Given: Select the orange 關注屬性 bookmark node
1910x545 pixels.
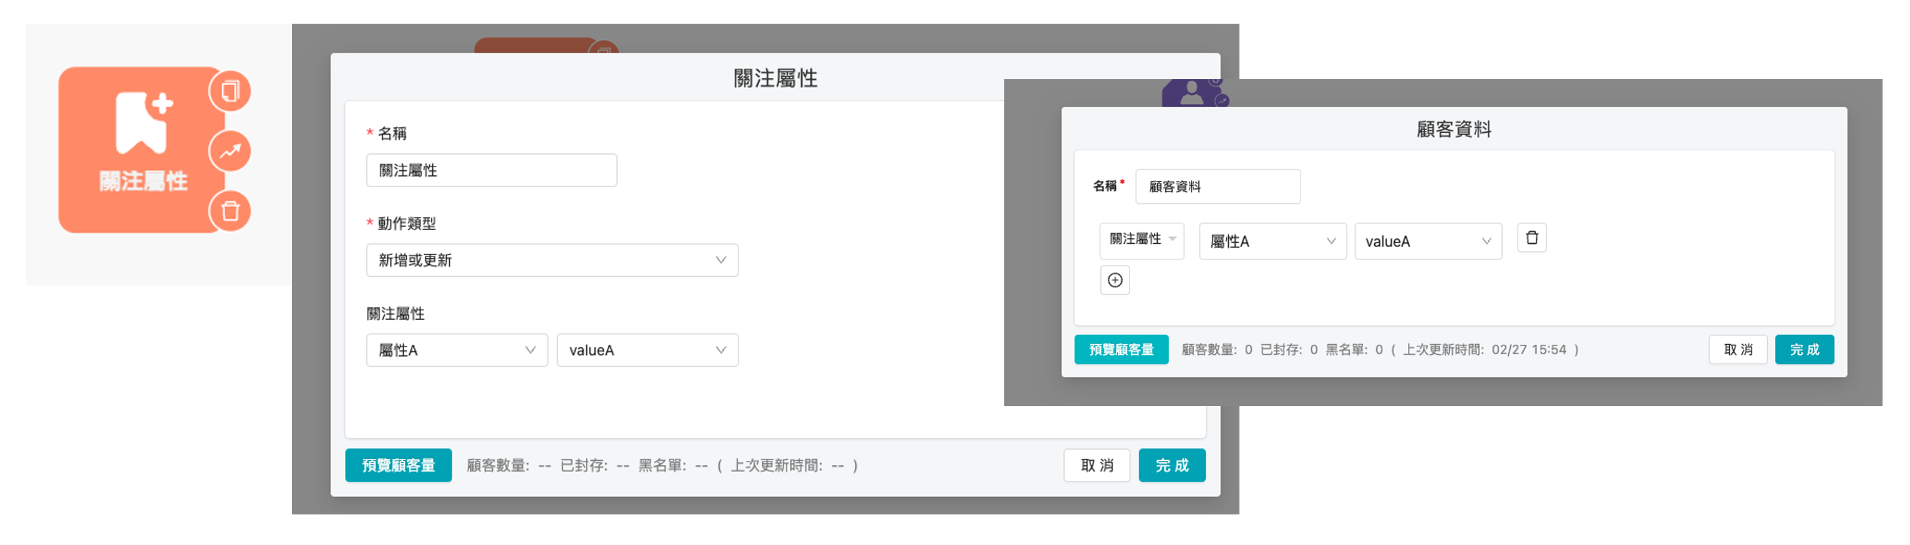Looking at the screenshot, I should (x=141, y=150).
